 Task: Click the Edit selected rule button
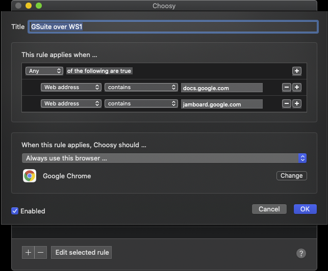point(82,252)
